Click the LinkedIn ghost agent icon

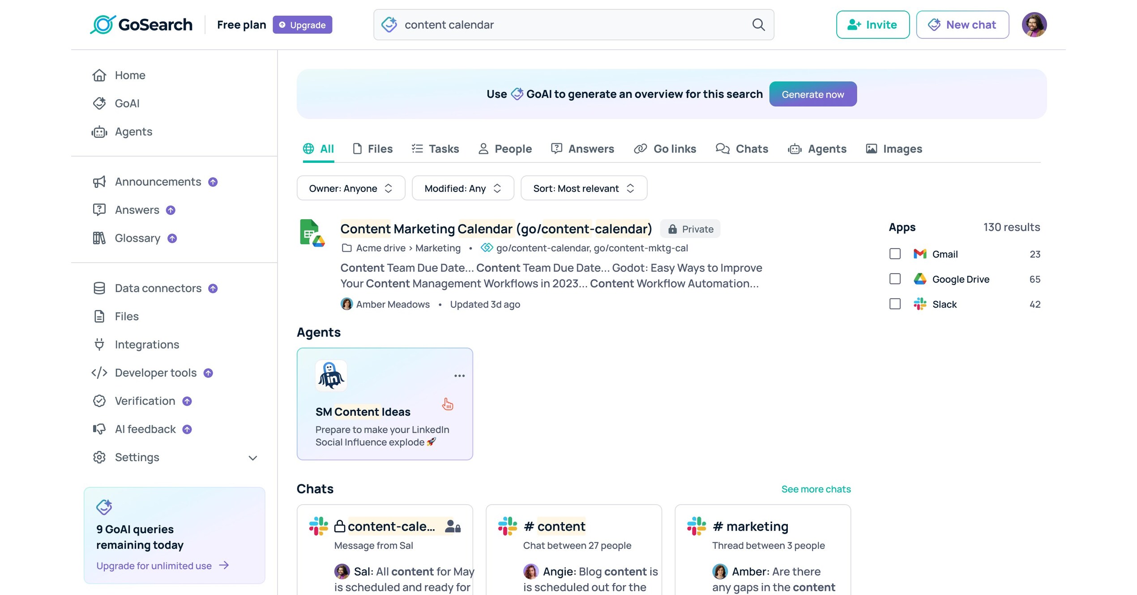331,376
